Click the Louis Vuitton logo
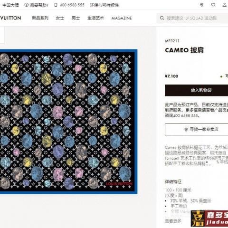The image size is (228, 228). pyautogui.click(x=10, y=18)
